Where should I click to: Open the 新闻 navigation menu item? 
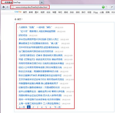tap(31, 12)
